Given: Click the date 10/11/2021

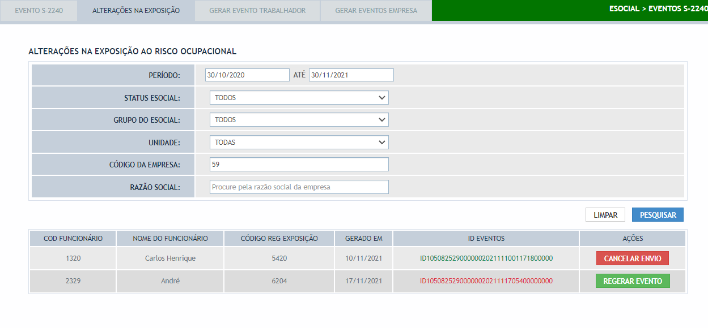Looking at the screenshot, I should [364, 258].
